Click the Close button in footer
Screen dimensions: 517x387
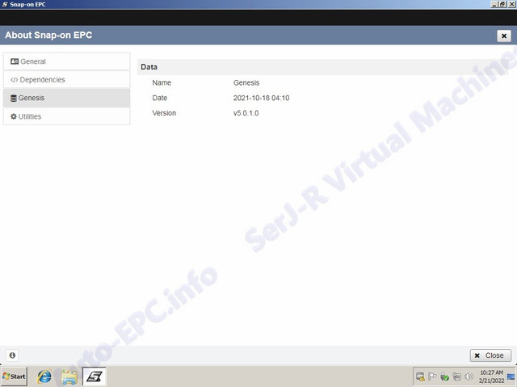click(490, 355)
